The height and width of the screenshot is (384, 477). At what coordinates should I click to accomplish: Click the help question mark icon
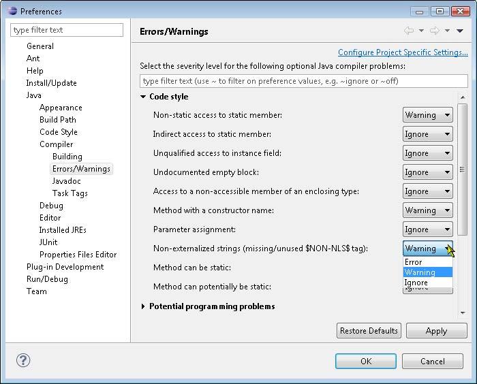(x=23, y=361)
